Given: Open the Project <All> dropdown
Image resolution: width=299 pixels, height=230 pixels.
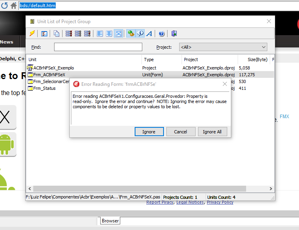Looking at the screenshot, I should 223,47.
